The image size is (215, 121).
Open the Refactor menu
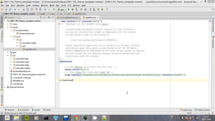click(x=44, y=5)
